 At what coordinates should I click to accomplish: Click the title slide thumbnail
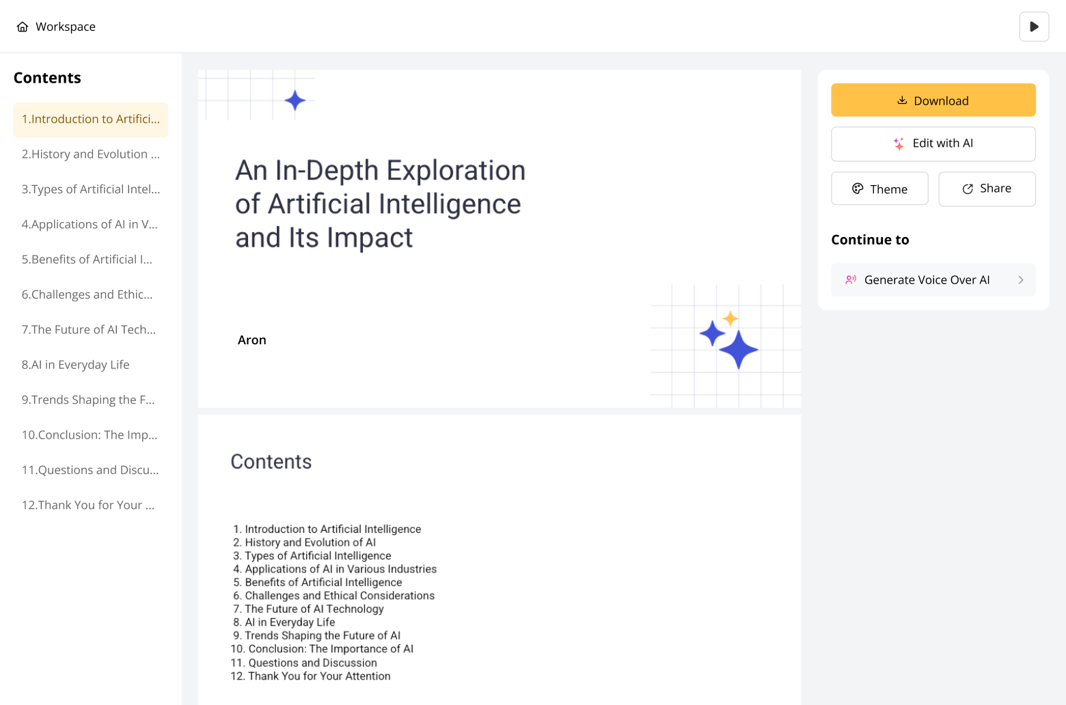(x=499, y=239)
